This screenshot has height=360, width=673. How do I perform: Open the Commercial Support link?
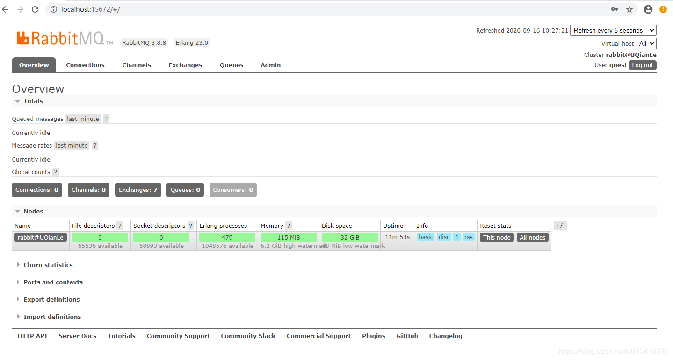pos(318,336)
